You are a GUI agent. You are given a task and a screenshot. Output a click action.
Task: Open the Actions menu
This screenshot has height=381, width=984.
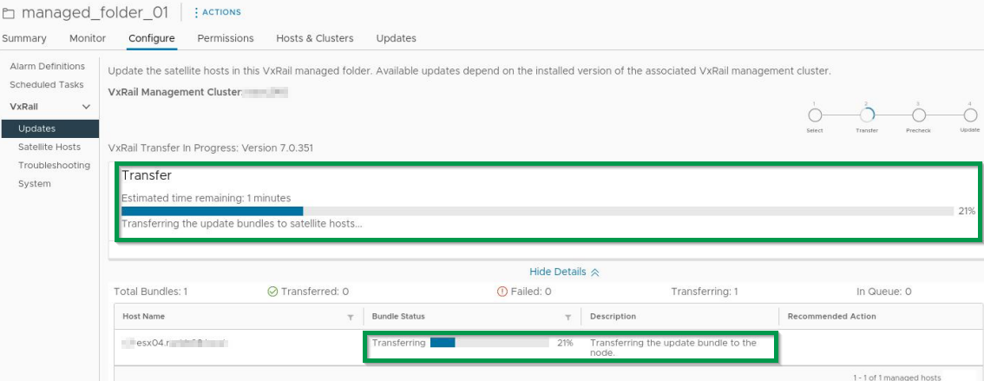[x=218, y=12]
